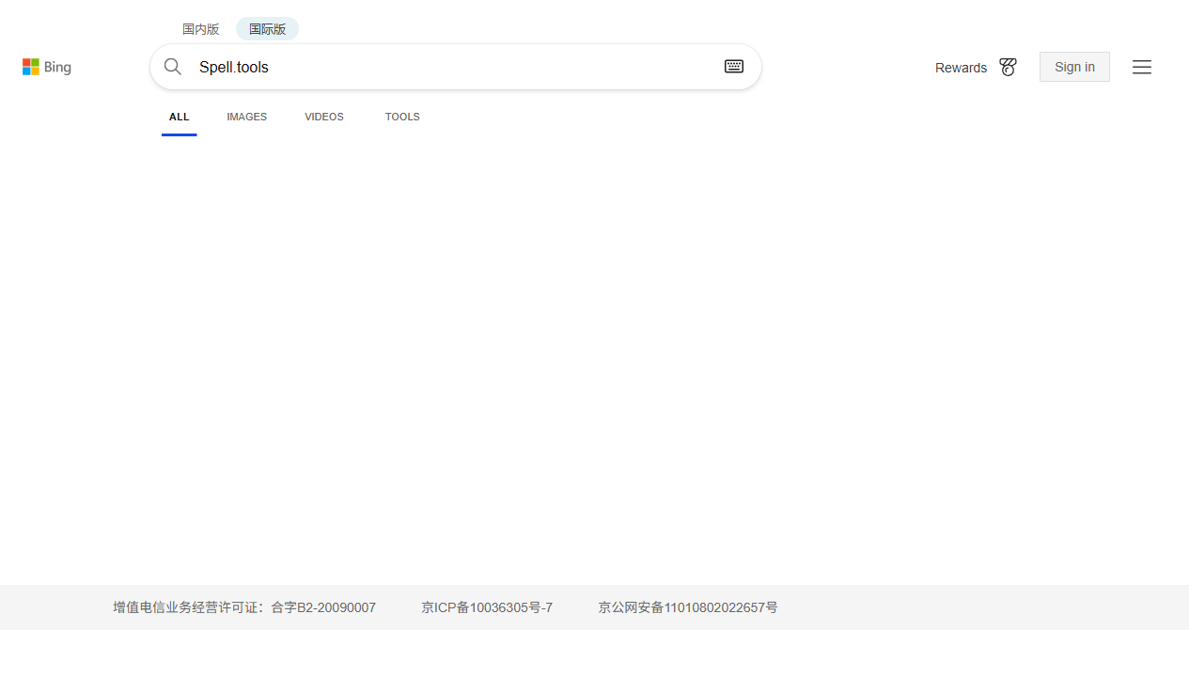Viewport: 1189px width, 677px height.
Task: Go to the VIDEOS tab
Action: tap(324, 118)
